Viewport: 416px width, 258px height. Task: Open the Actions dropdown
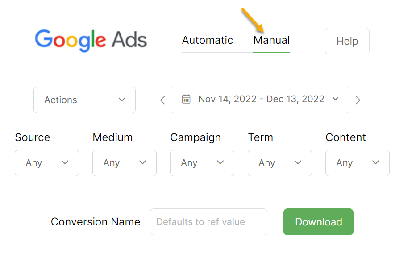84,100
